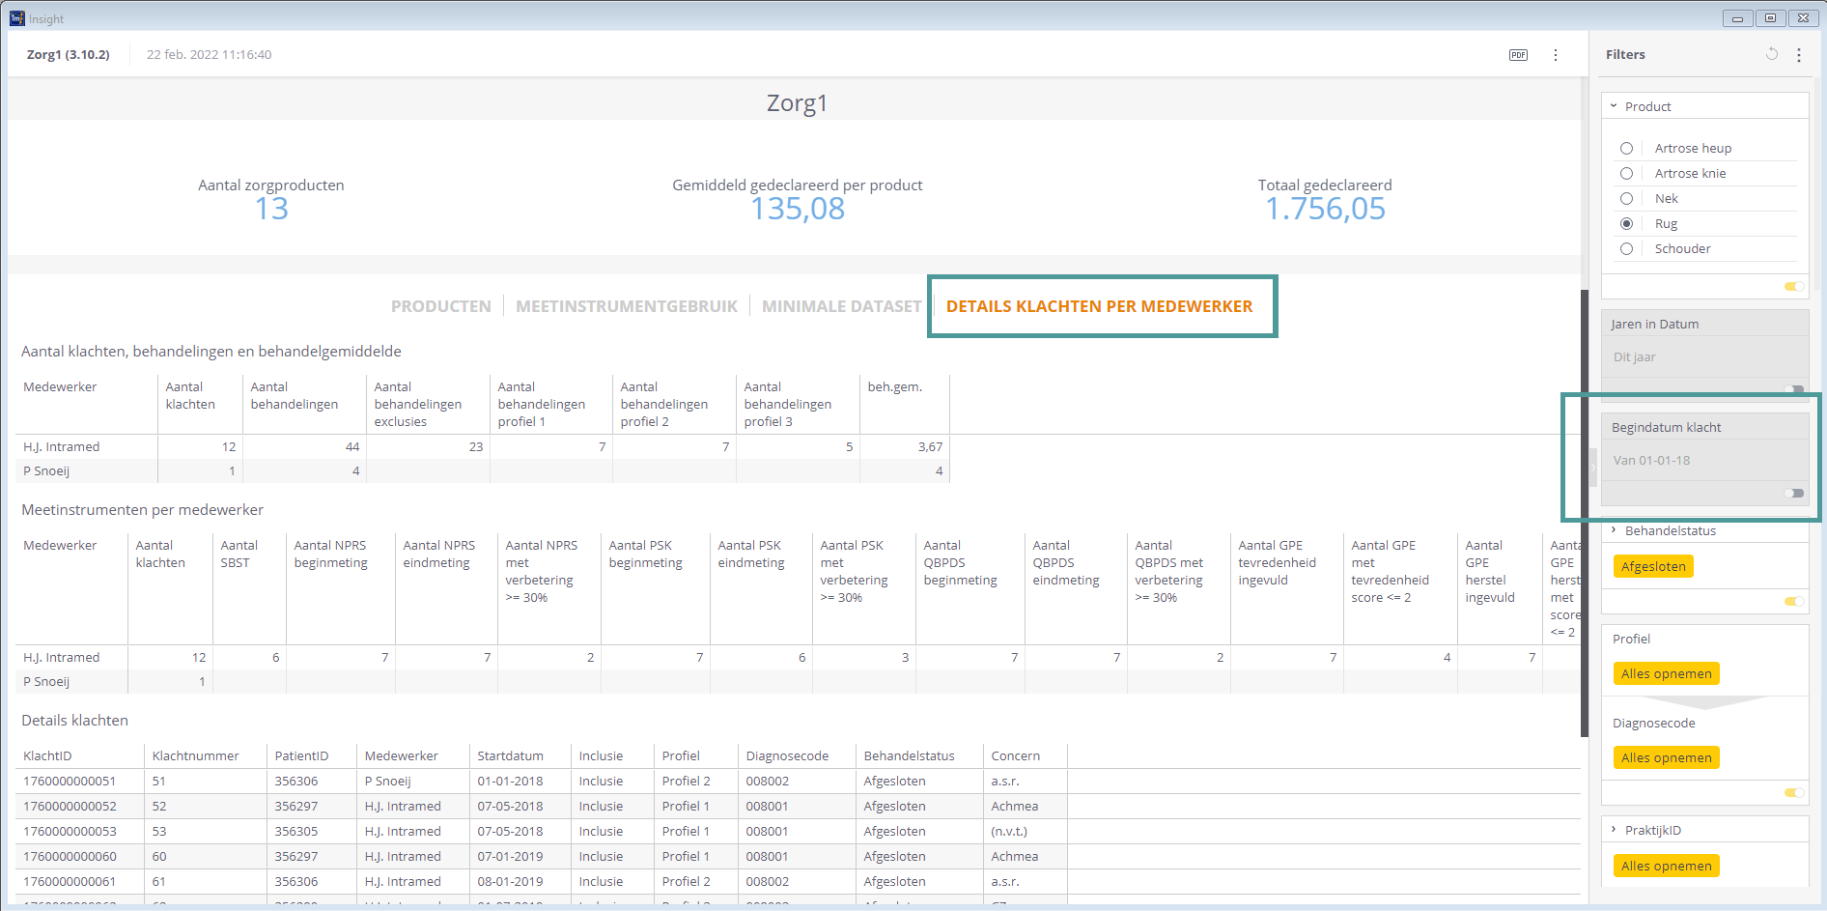The width and height of the screenshot is (1827, 911).
Task: Click Alles opnemen under Profiel
Action: pos(1666,673)
